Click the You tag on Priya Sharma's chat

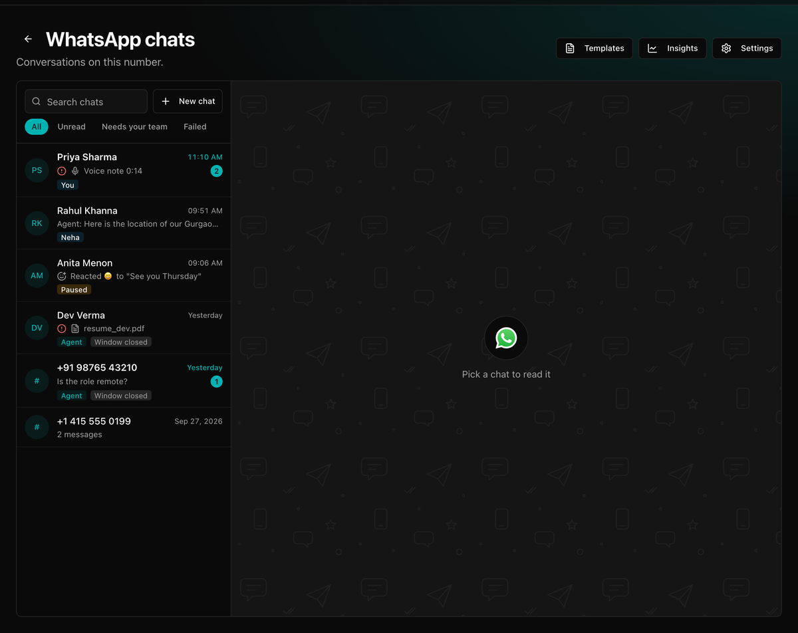pos(68,185)
